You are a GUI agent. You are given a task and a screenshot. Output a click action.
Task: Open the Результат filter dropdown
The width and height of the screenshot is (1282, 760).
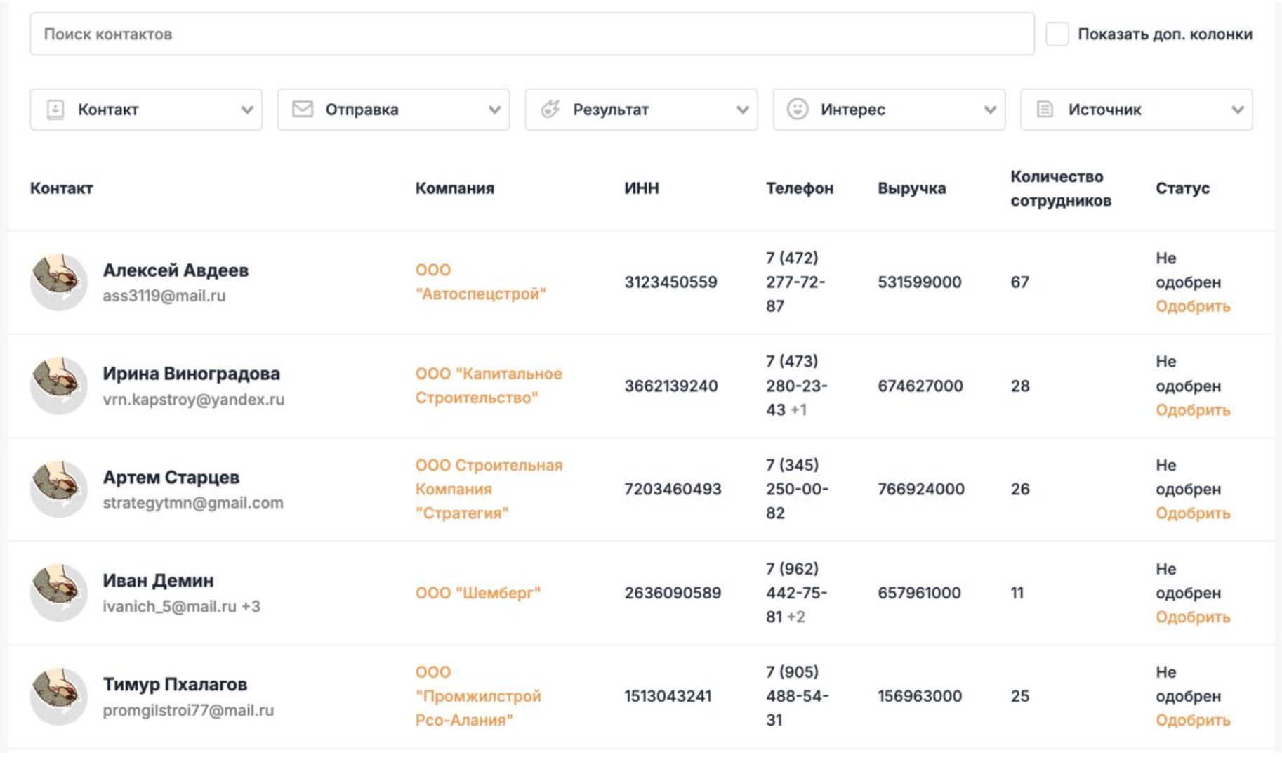tap(641, 110)
